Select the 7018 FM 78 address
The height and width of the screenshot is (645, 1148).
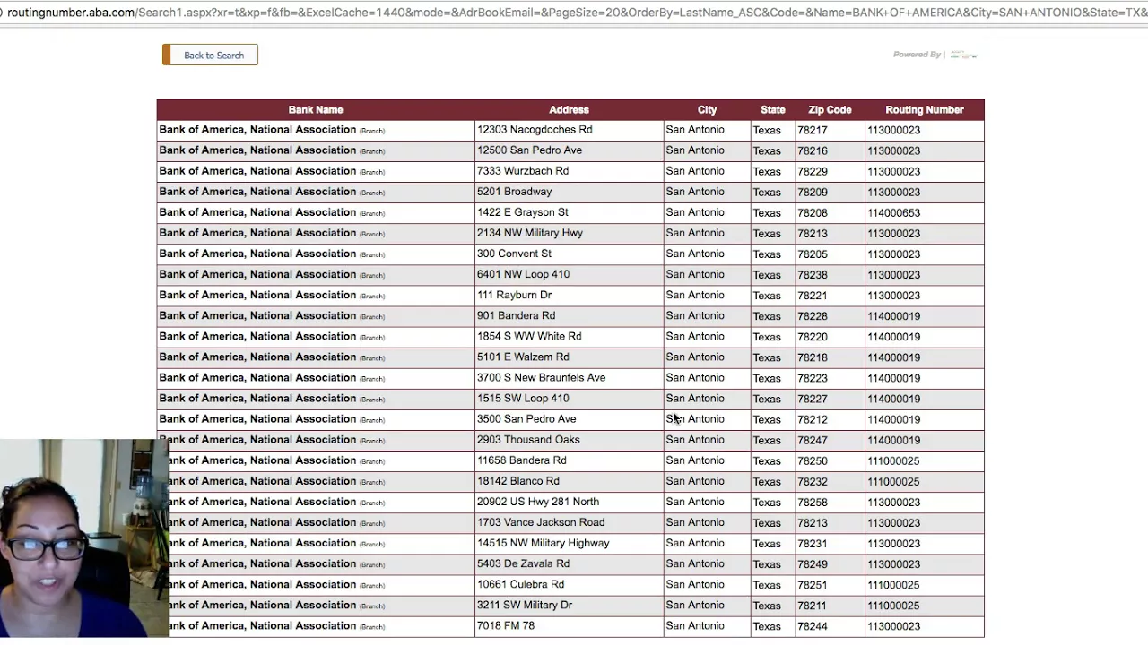coord(506,626)
